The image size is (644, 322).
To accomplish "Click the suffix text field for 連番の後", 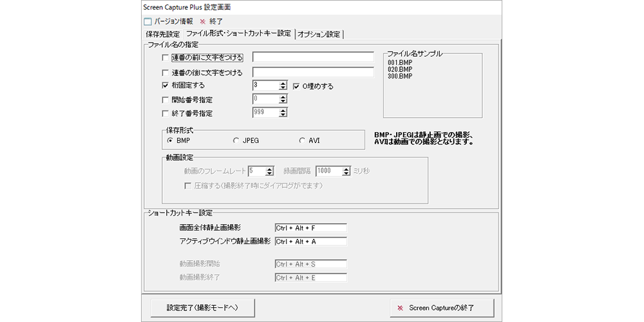I will pos(313,72).
